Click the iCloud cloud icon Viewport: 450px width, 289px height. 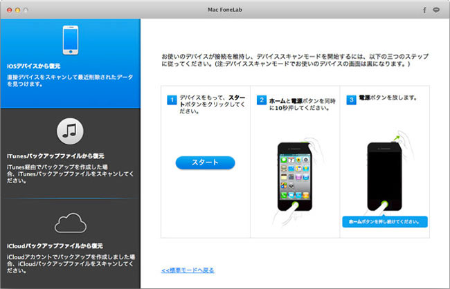[70, 223]
